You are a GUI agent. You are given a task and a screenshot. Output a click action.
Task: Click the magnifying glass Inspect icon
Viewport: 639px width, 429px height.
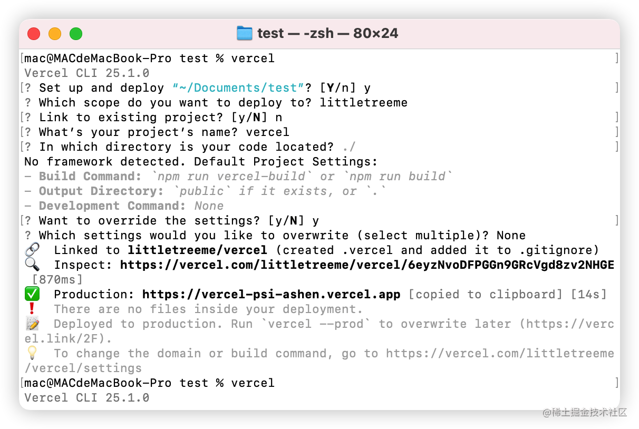point(32,265)
